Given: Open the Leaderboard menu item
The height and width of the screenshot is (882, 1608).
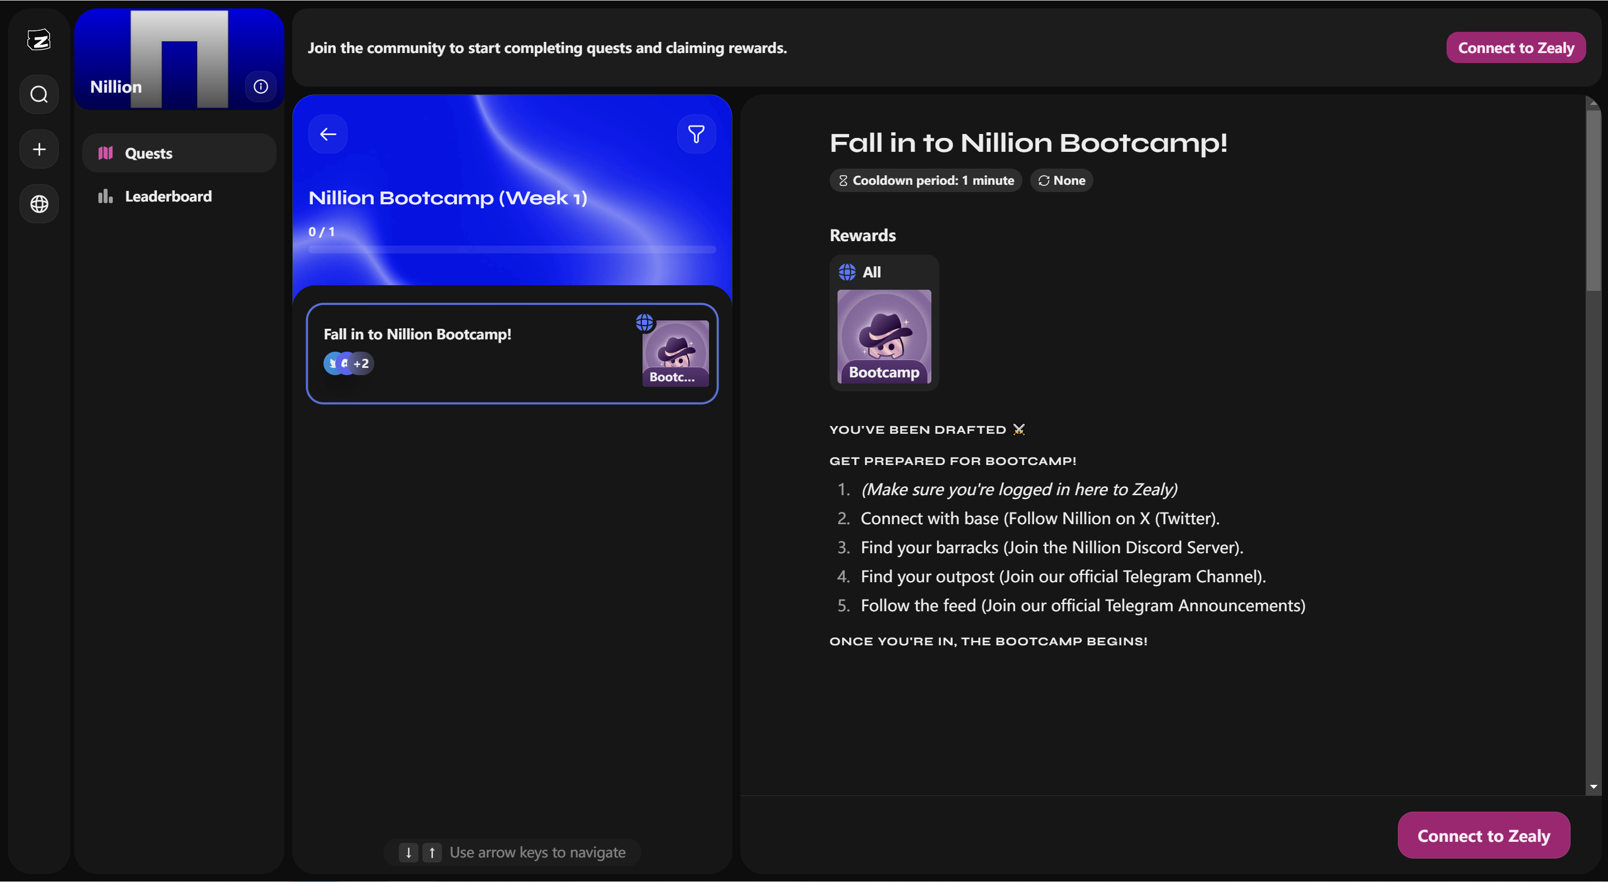Looking at the screenshot, I should point(179,196).
